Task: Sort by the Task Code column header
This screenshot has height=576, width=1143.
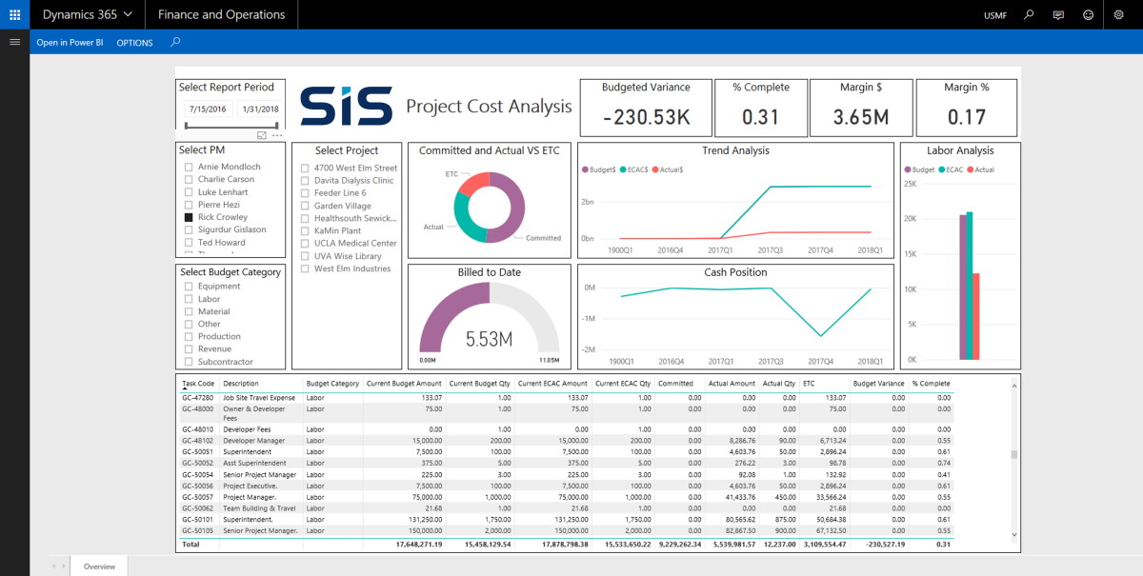Action: coord(198,384)
